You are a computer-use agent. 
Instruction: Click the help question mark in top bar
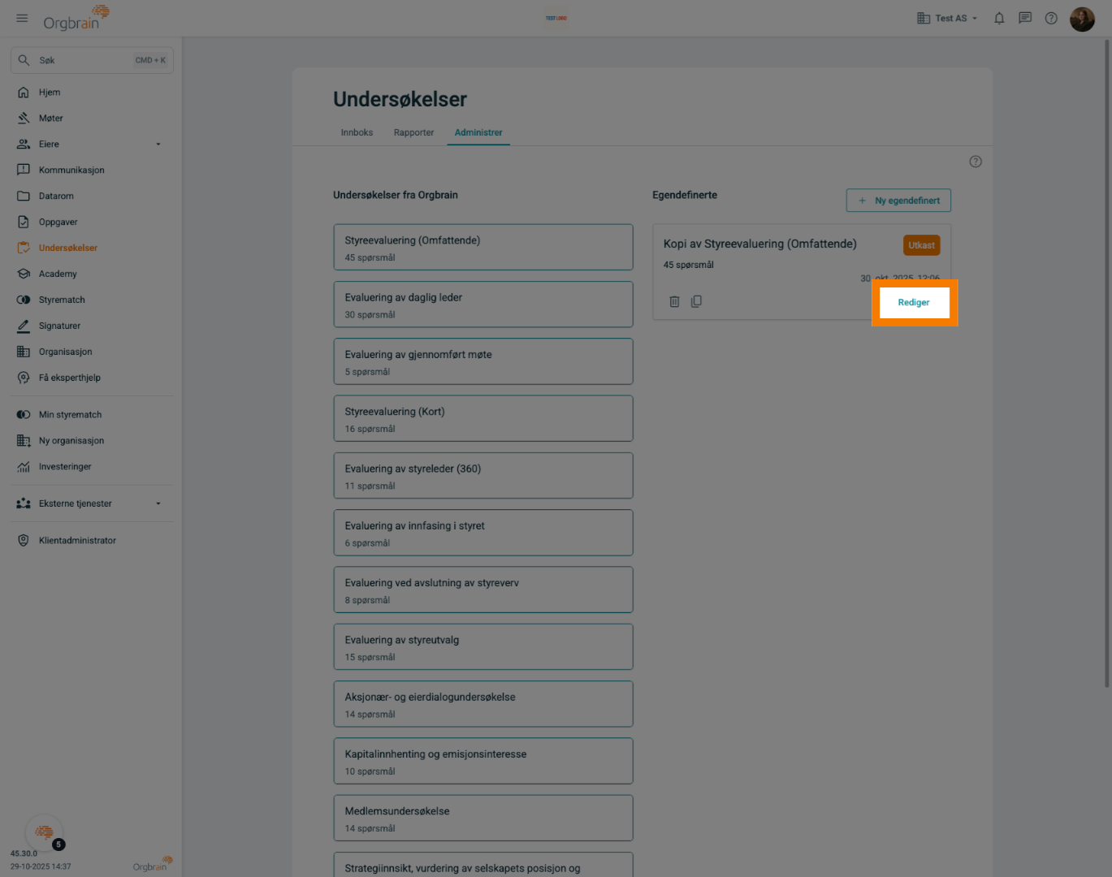1051,18
